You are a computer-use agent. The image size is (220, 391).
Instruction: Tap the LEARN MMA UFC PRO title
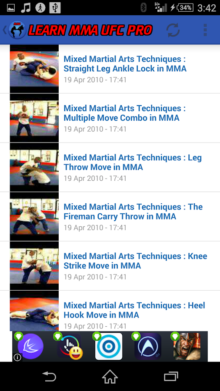pos(90,30)
